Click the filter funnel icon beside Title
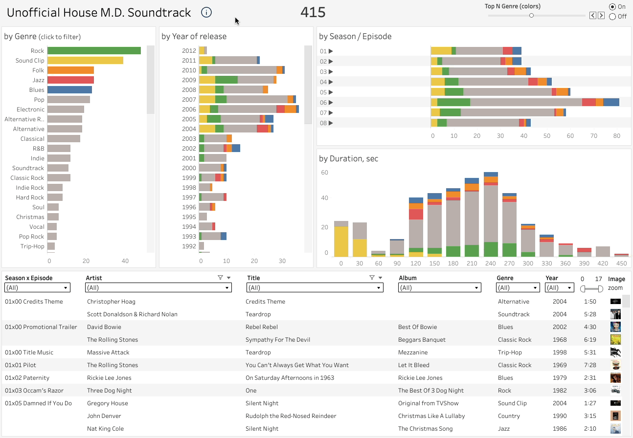Screen dimensions: 633x438 (x=372, y=278)
